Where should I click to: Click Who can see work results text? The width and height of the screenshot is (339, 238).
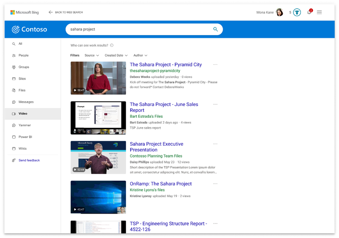89,45
